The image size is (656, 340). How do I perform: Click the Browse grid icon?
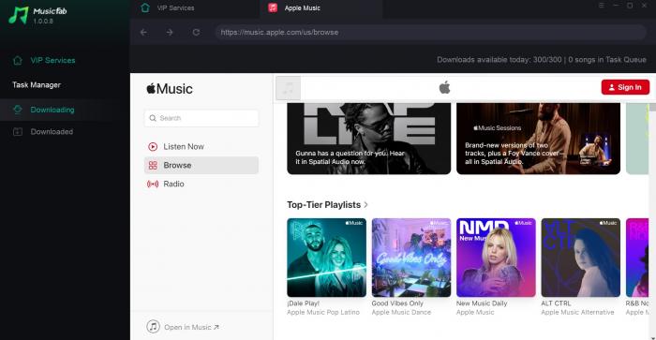153,165
